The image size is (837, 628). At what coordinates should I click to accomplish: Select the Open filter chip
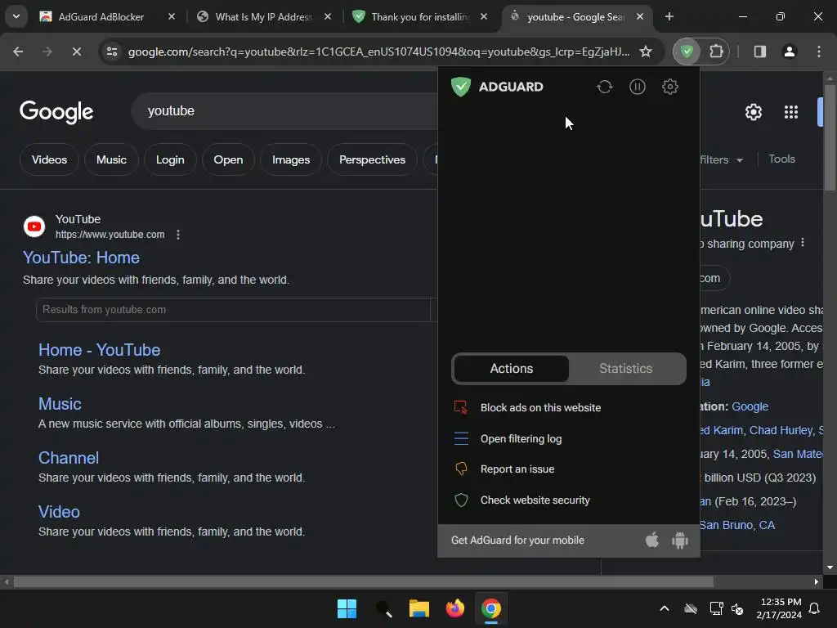228,159
